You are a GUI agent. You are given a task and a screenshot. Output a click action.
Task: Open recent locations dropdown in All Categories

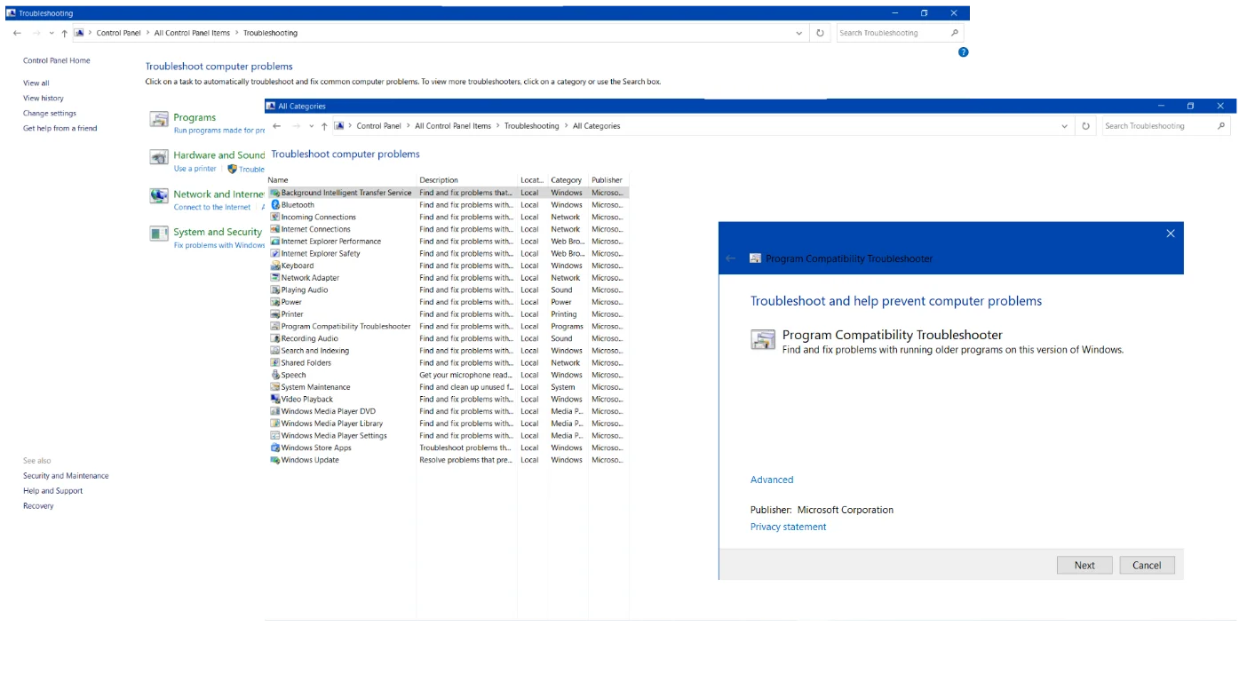[x=311, y=126]
